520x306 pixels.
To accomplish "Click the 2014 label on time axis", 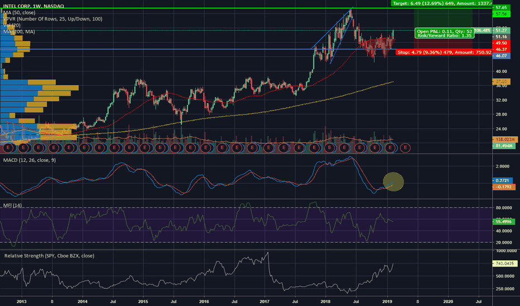I will point(83,302).
